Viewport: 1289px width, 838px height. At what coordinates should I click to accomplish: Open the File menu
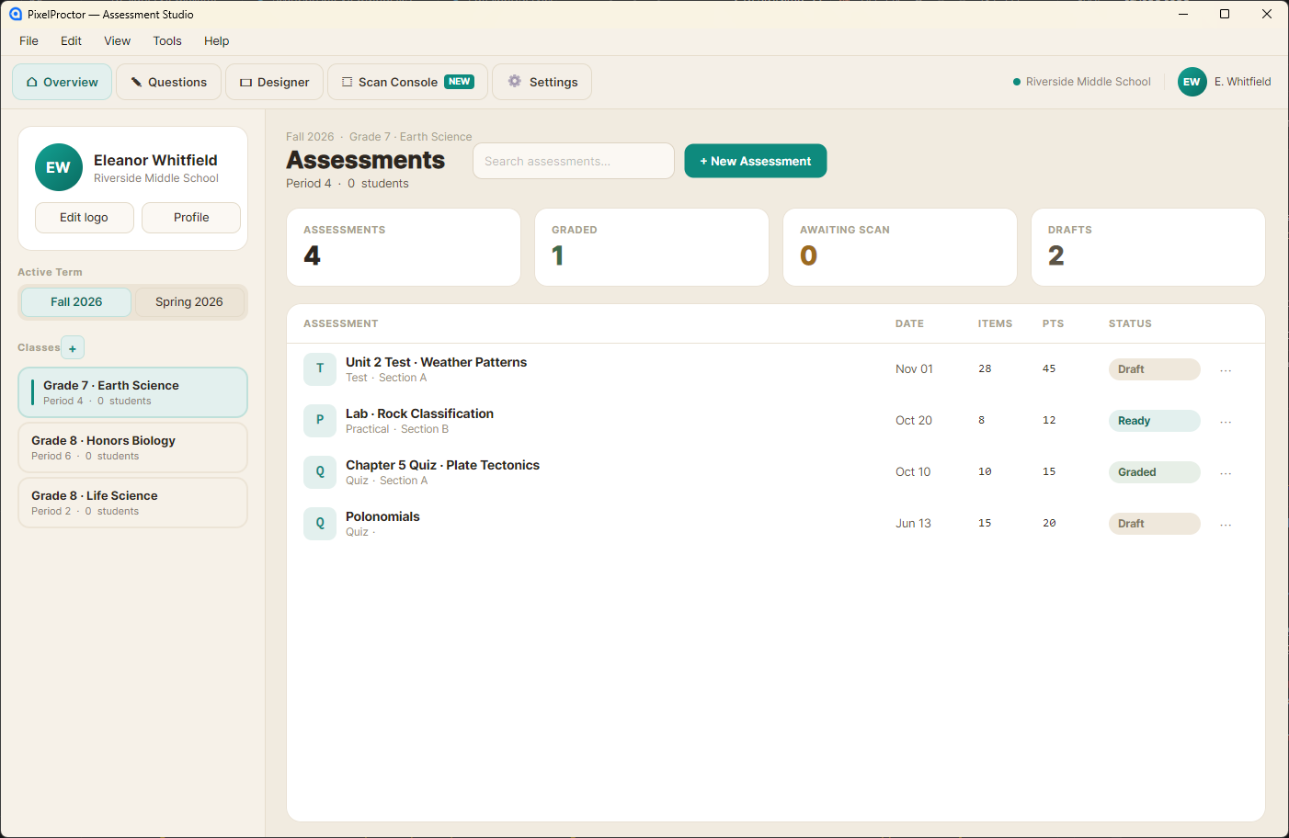click(29, 40)
